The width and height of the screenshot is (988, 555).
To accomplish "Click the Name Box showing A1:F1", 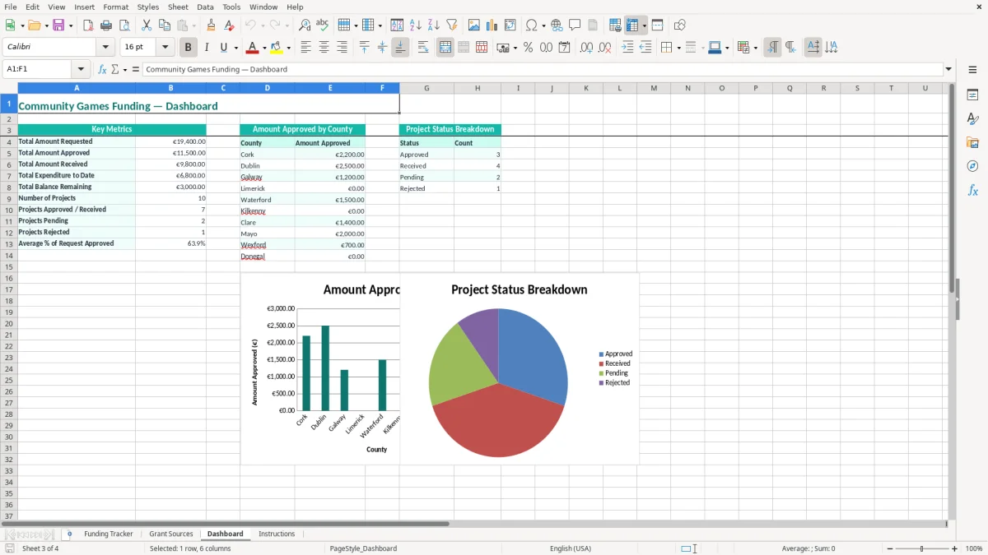I will (38, 69).
